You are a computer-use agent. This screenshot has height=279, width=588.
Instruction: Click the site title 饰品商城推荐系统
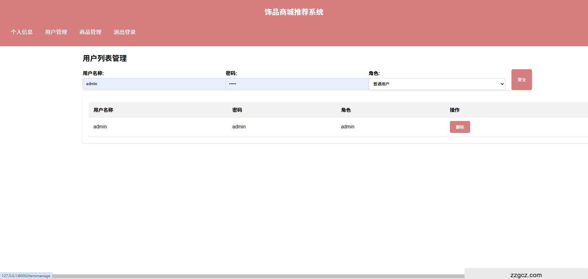(x=294, y=12)
